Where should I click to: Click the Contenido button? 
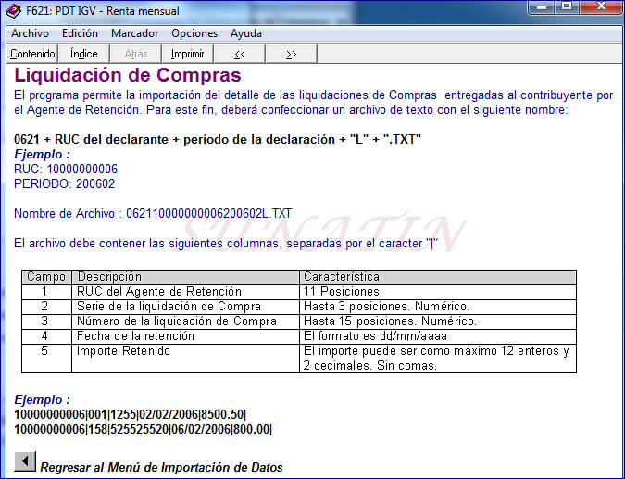pyautogui.click(x=32, y=54)
